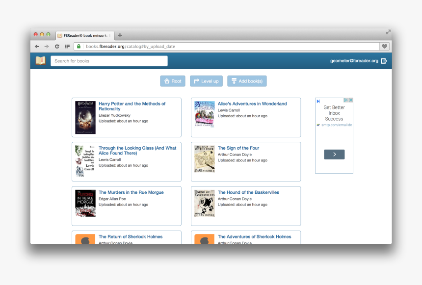
Task: Click the Add book(s) button
Action: pos(247,81)
